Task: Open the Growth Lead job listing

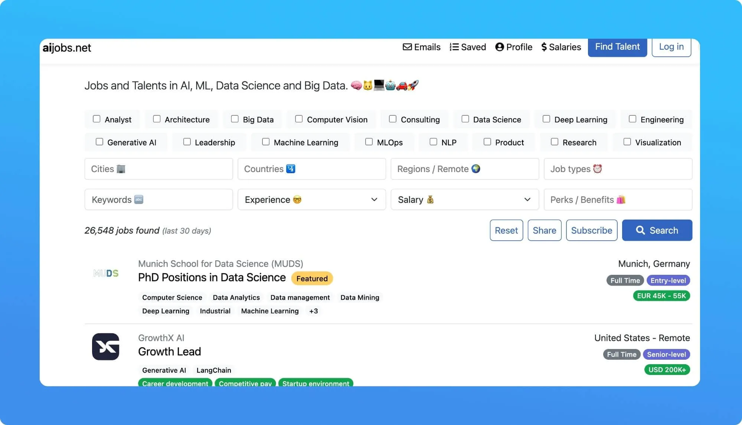Action: tap(170, 352)
